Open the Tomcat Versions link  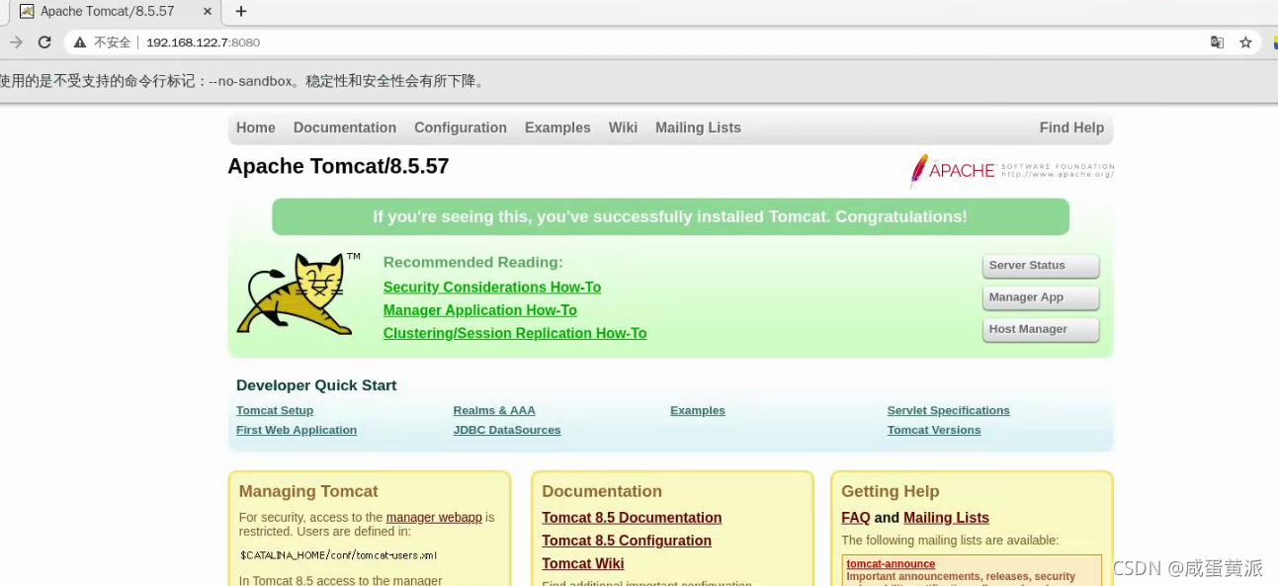934,431
